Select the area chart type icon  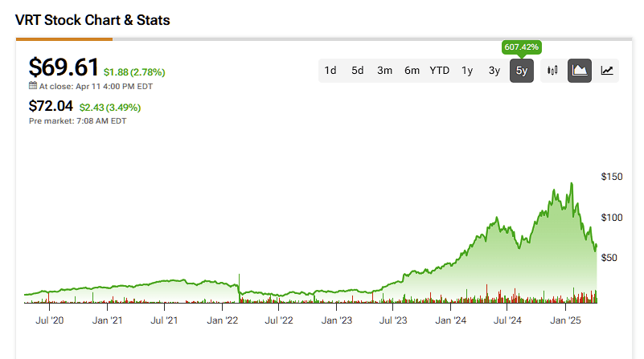pyautogui.click(x=580, y=71)
